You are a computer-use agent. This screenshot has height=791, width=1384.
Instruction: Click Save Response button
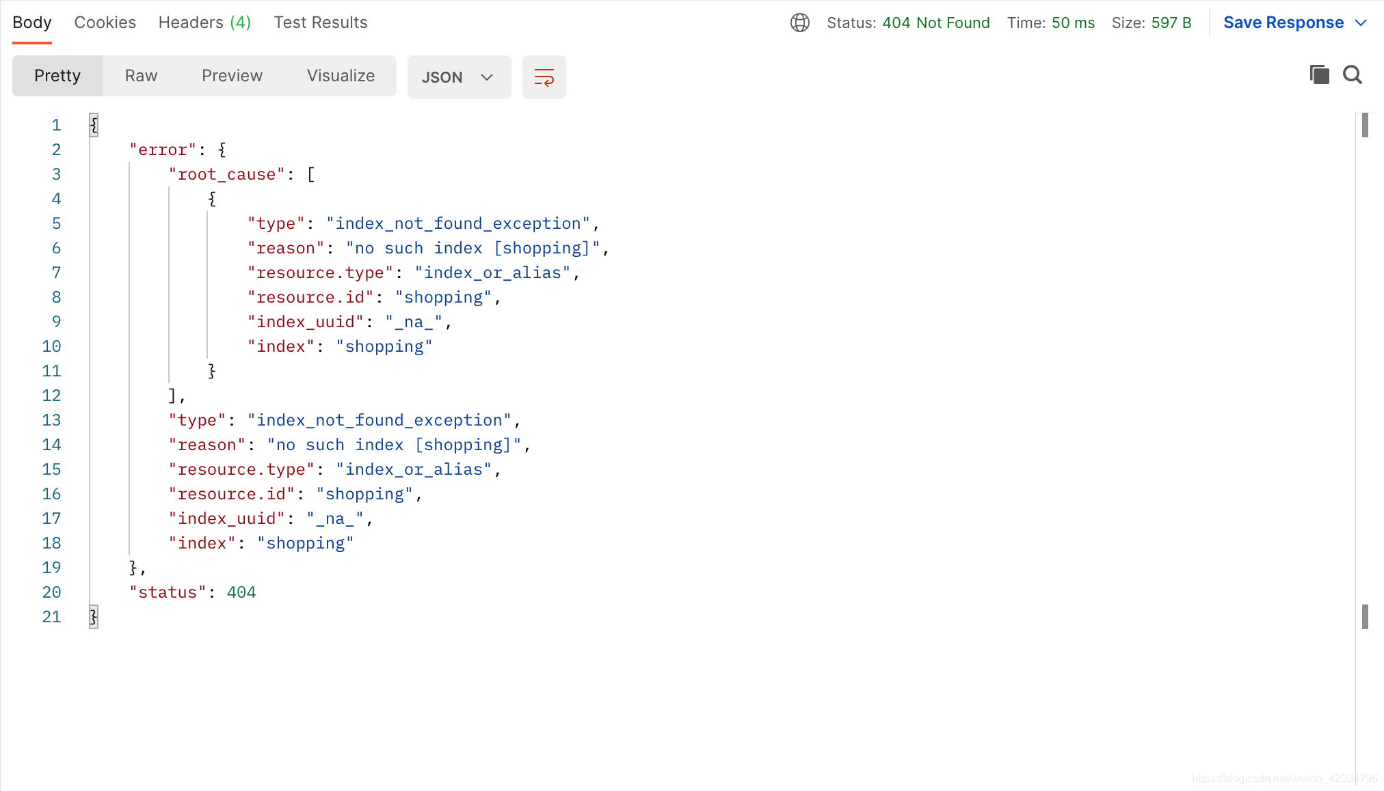pyautogui.click(x=1283, y=23)
